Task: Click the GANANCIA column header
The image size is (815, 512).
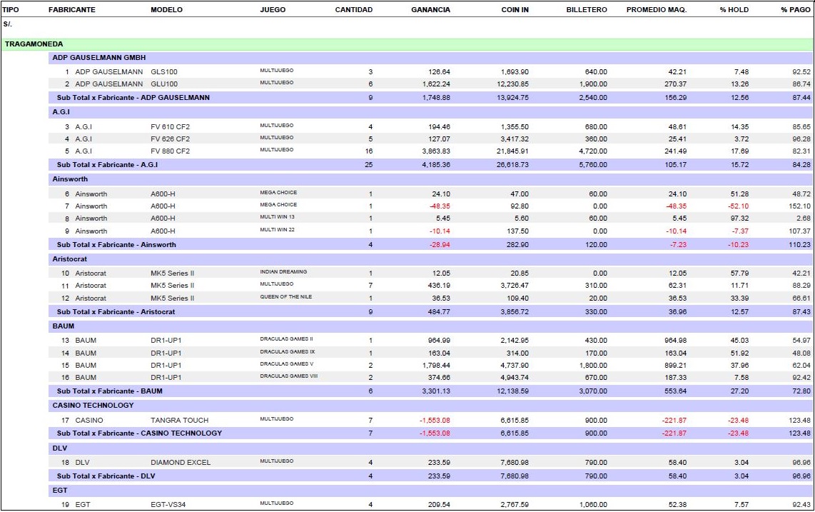Action: click(430, 9)
